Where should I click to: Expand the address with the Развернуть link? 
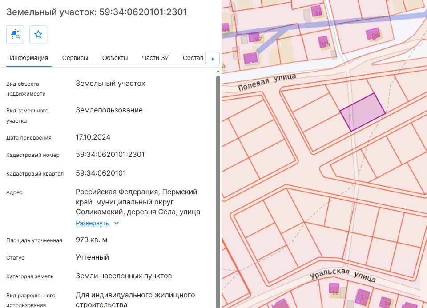pos(92,224)
